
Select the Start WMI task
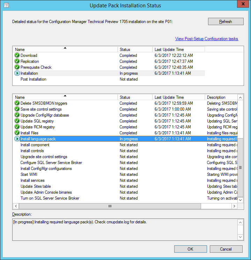coord(125,174)
